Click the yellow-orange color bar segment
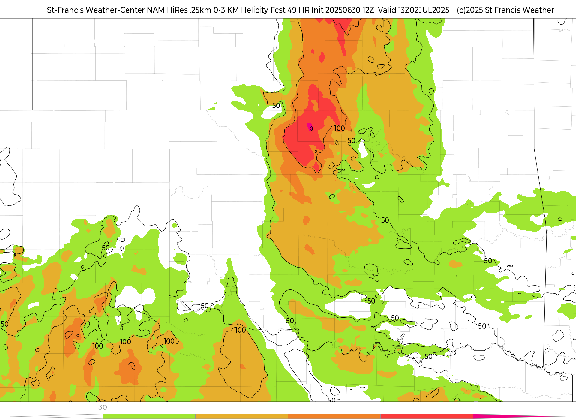Screen dimensions: 576x420 (241, 416)
